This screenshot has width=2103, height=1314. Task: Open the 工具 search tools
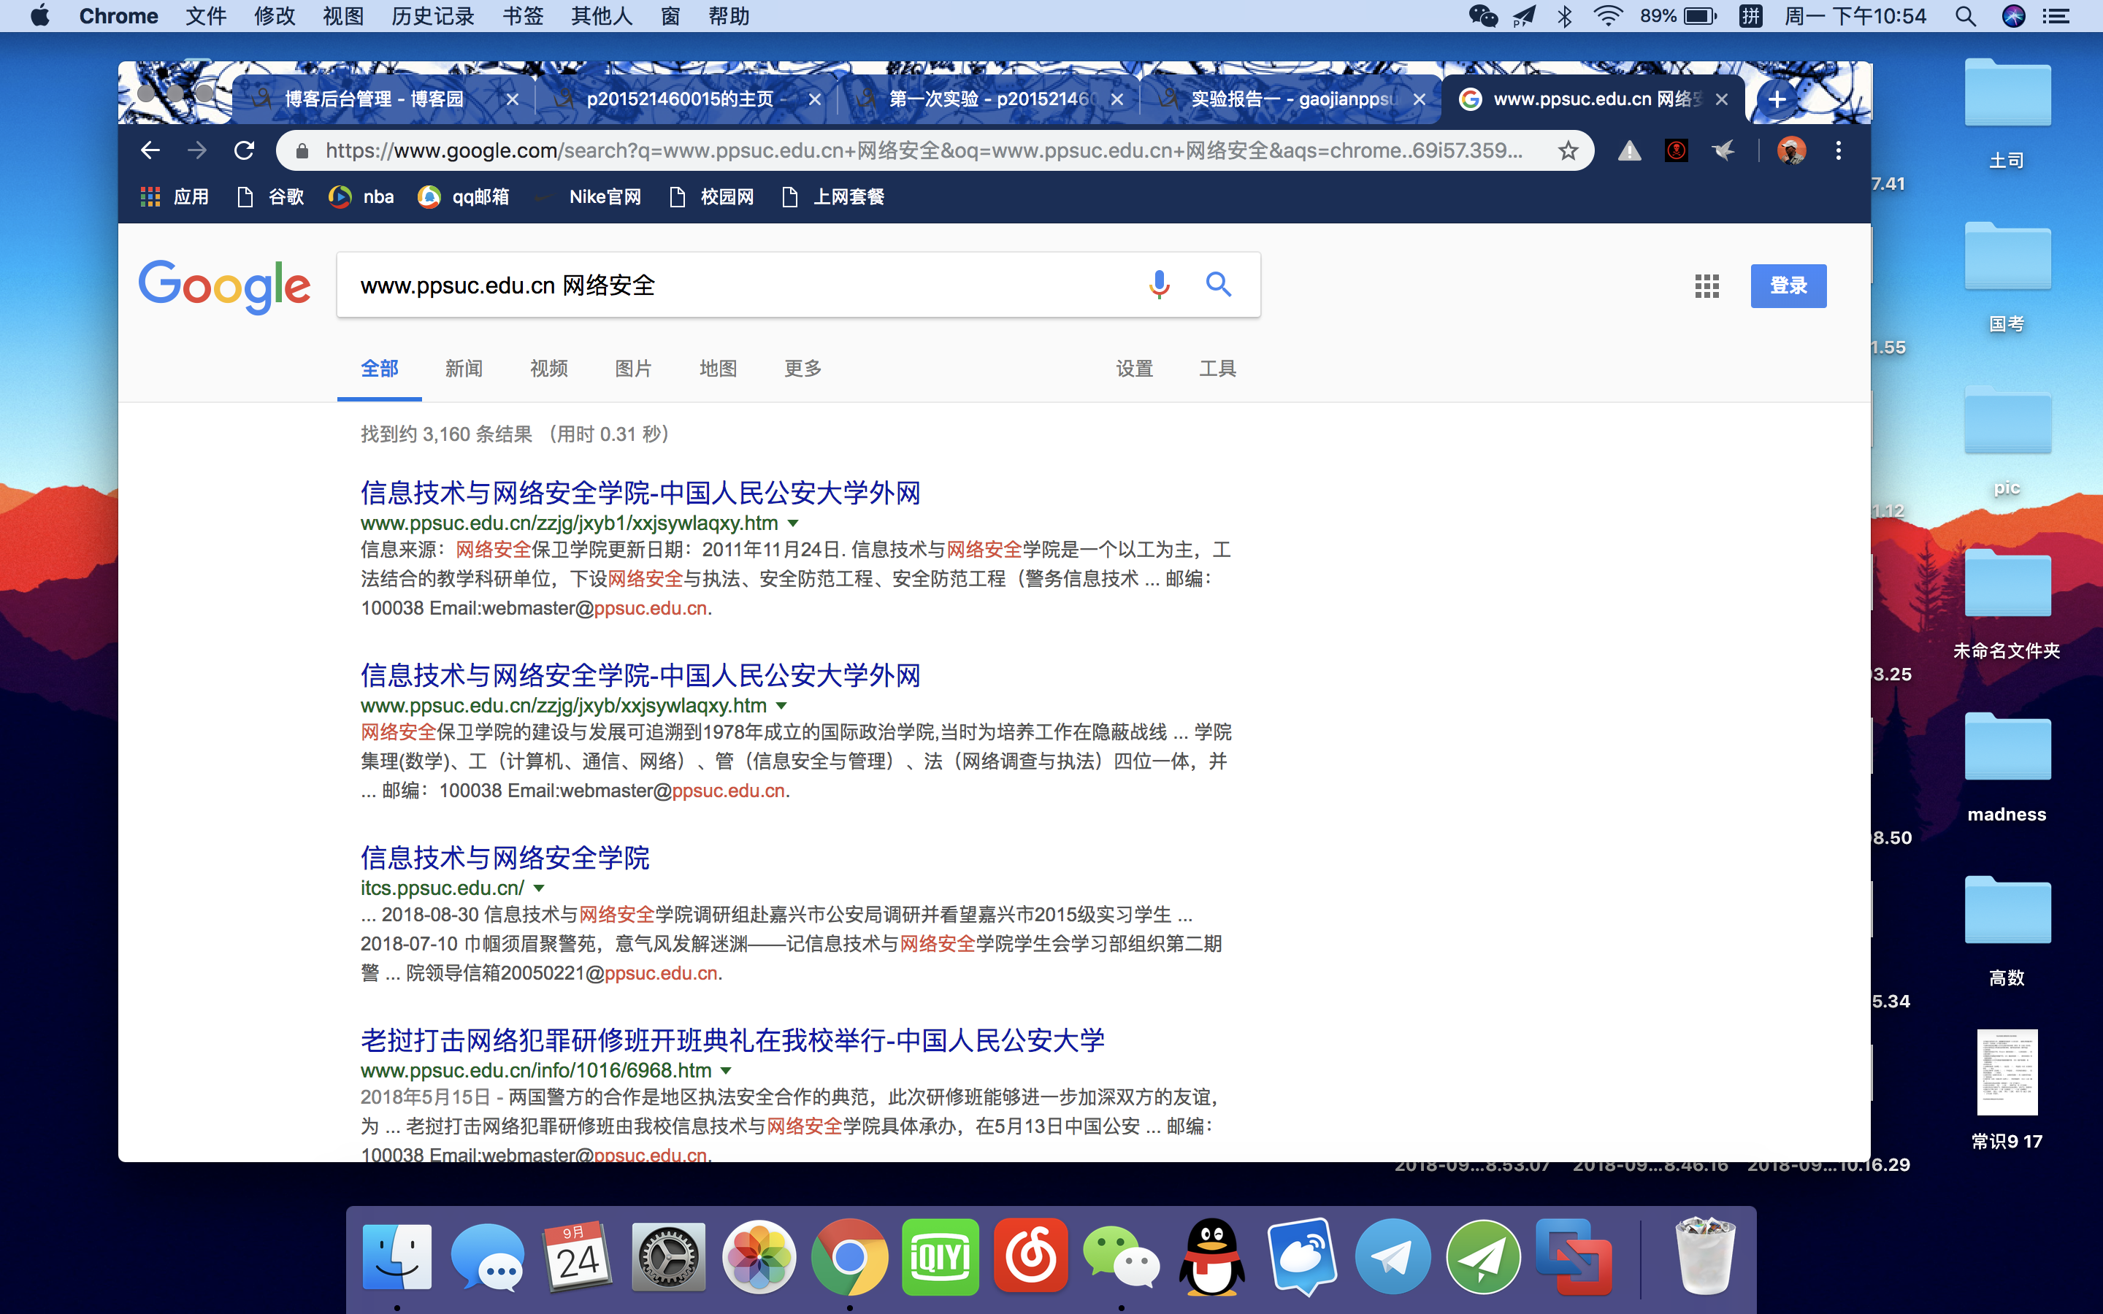coord(1217,369)
